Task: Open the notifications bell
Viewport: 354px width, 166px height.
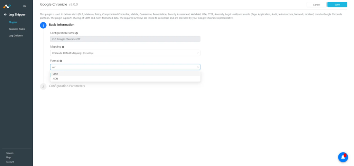Action: point(343,157)
